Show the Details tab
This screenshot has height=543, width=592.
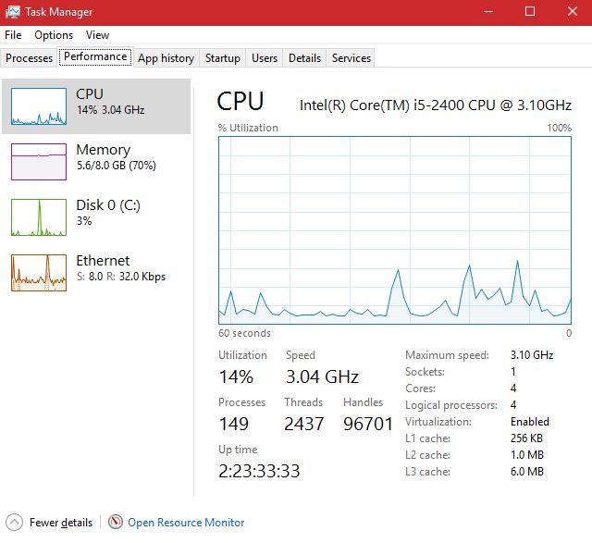[x=304, y=58]
